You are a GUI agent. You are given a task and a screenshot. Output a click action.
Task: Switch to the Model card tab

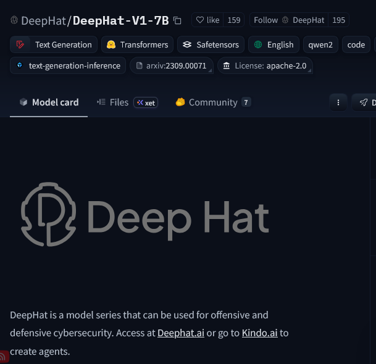49,102
